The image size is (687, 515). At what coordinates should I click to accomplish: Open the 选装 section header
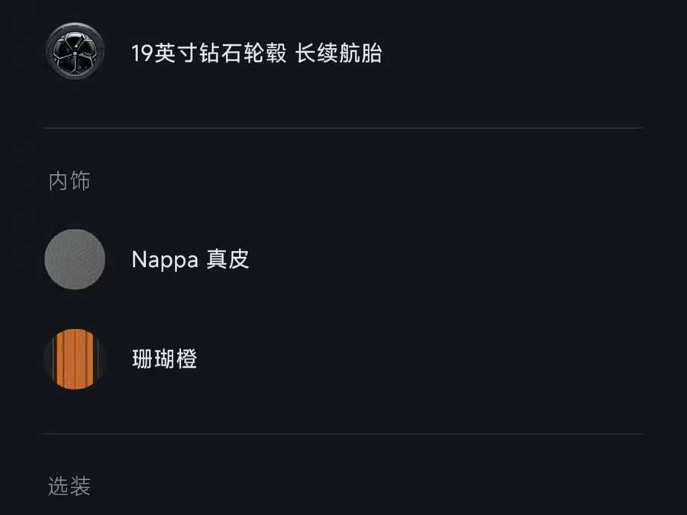[x=69, y=486]
